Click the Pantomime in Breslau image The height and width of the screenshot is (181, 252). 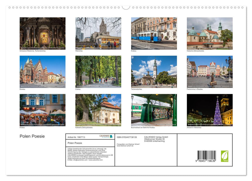point(210,71)
